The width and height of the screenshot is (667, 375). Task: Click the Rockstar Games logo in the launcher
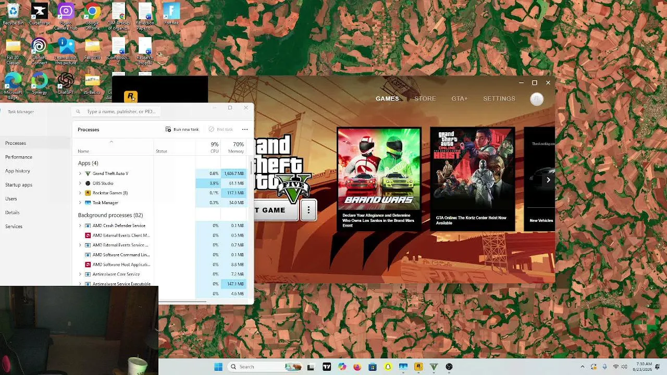131,96
